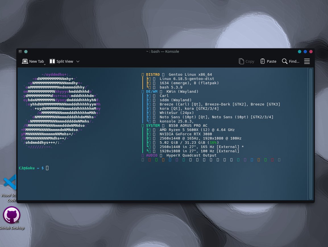
Task: Click the 'Carl' theme line
Action: click(x=164, y=96)
